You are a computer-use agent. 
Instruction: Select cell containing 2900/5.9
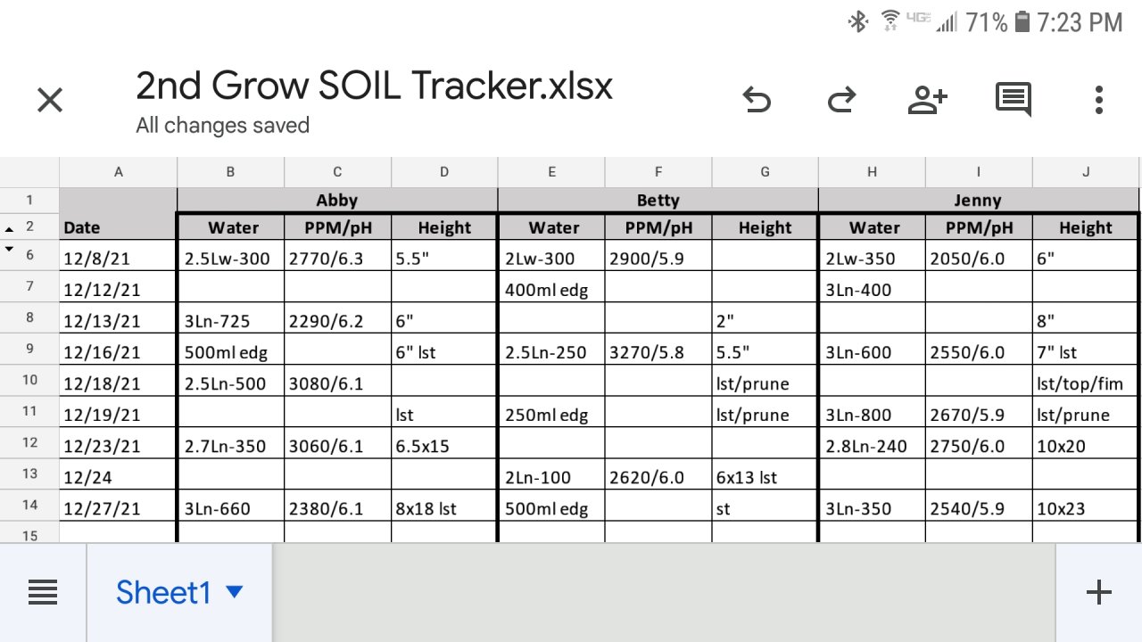point(658,256)
